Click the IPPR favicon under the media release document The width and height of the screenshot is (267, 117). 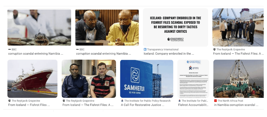point(179,101)
